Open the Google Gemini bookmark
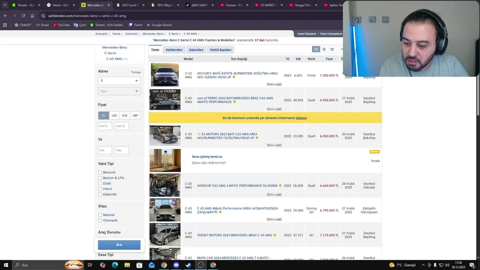 coord(159,25)
